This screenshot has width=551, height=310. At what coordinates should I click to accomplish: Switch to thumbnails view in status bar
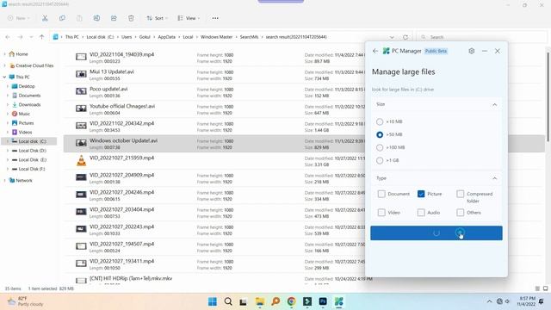pos(545,288)
